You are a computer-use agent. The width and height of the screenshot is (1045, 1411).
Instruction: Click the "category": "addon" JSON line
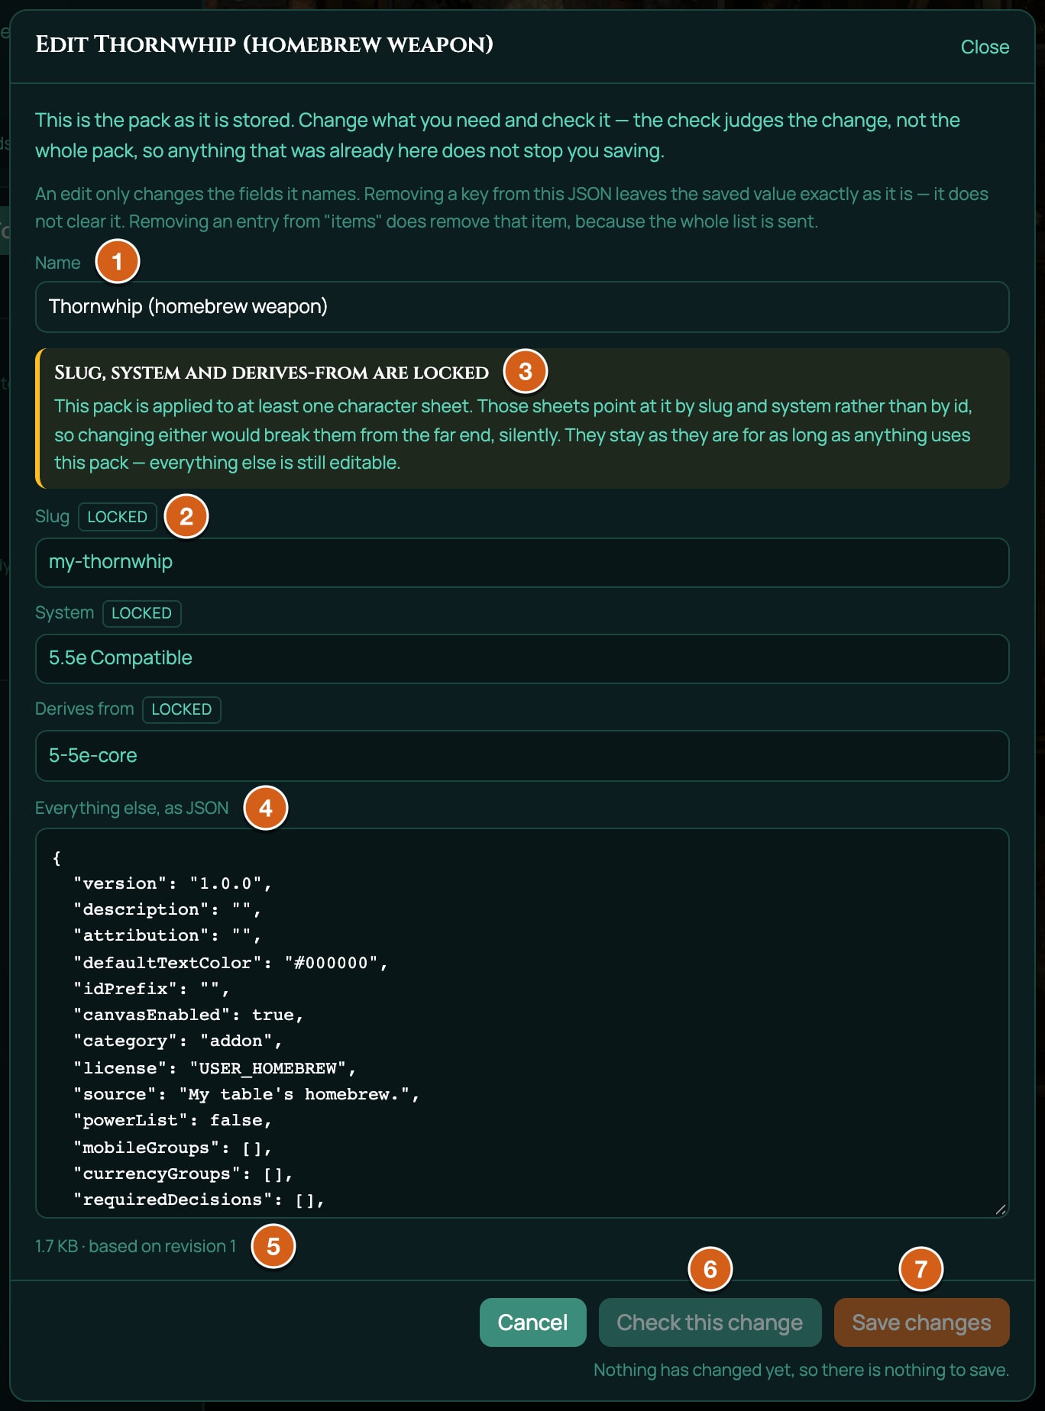[178, 1041]
